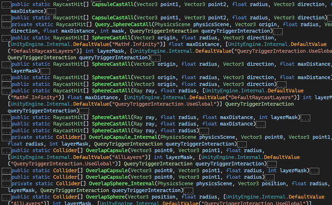Viewport: 332px width, 205px height.
Task: Expand left fold box beside OverlapSphere_Internal
Action: click(6, 184)
